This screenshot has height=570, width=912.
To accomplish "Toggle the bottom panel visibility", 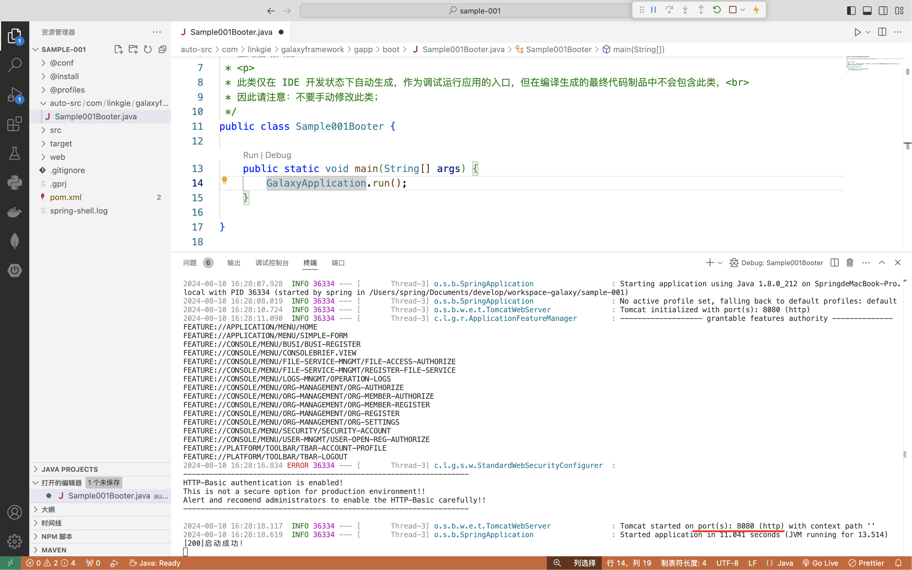I will pyautogui.click(x=867, y=10).
